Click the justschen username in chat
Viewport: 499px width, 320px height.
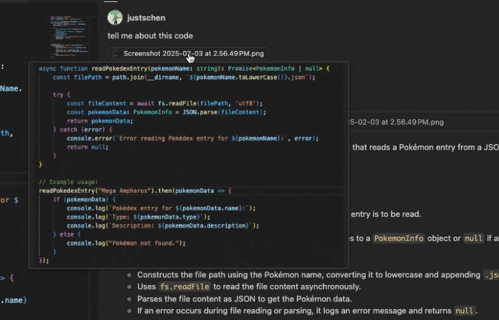tap(146, 18)
